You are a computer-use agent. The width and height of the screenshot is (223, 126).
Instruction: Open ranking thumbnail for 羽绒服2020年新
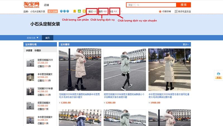30,91
